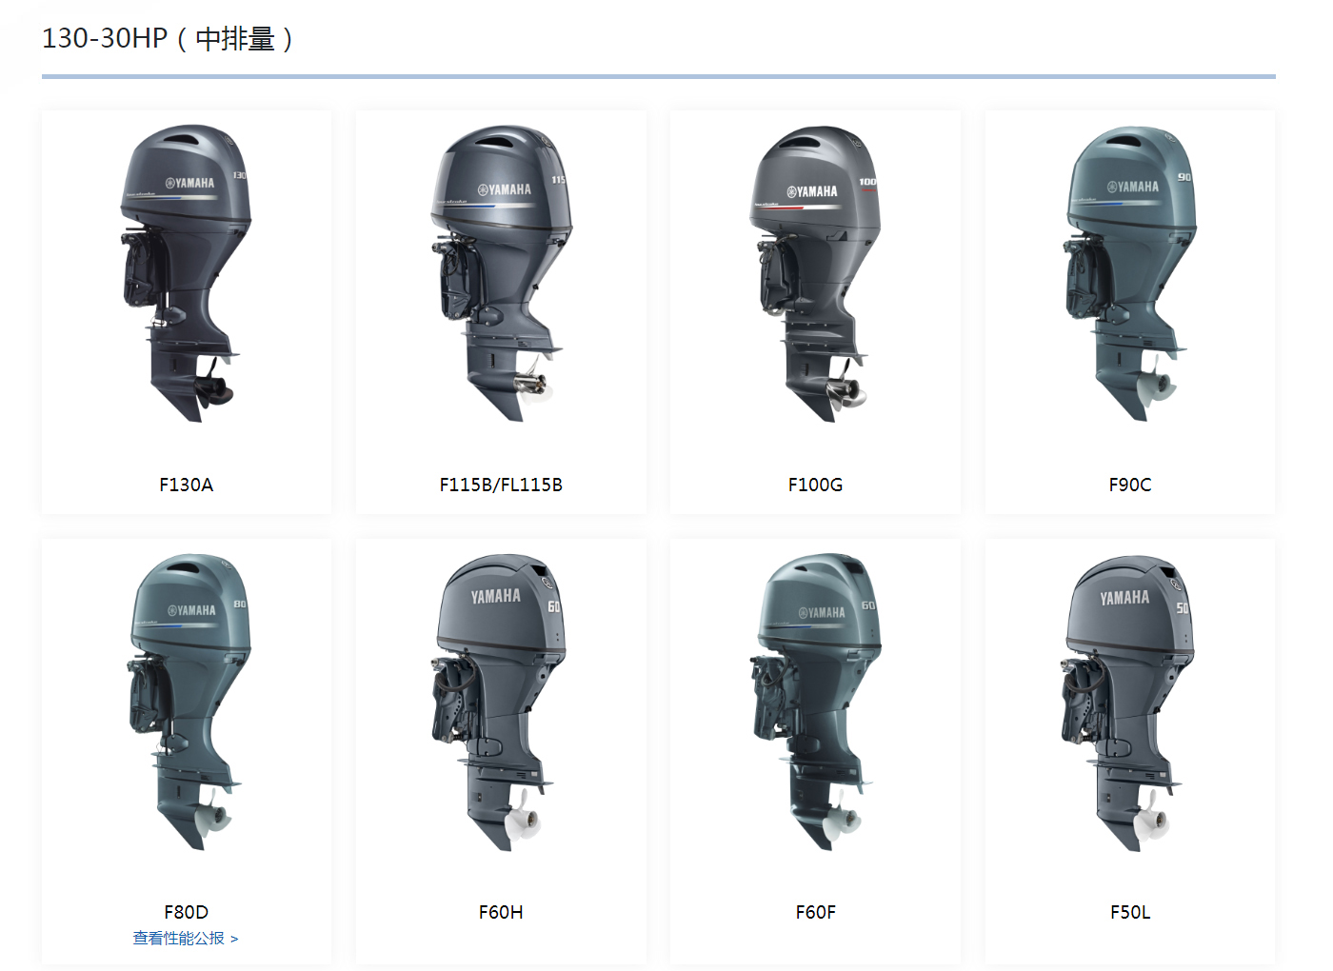Screen dimensions: 1333x971
Task: Select the F60F model name text
Action: (815, 912)
